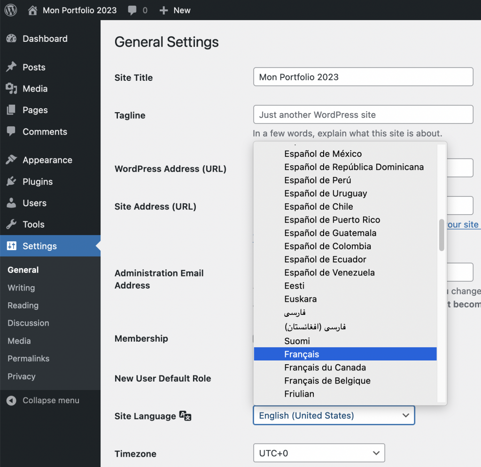Image resolution: width=481 pixels, height=467 pixels.
Task: Open the Privacy settings submenu
Action: [x=21, y=376]
